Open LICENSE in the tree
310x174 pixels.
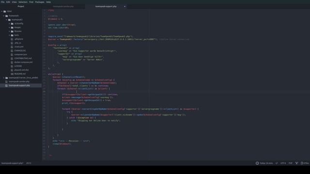pyautogui.click(x=18, y=66)
